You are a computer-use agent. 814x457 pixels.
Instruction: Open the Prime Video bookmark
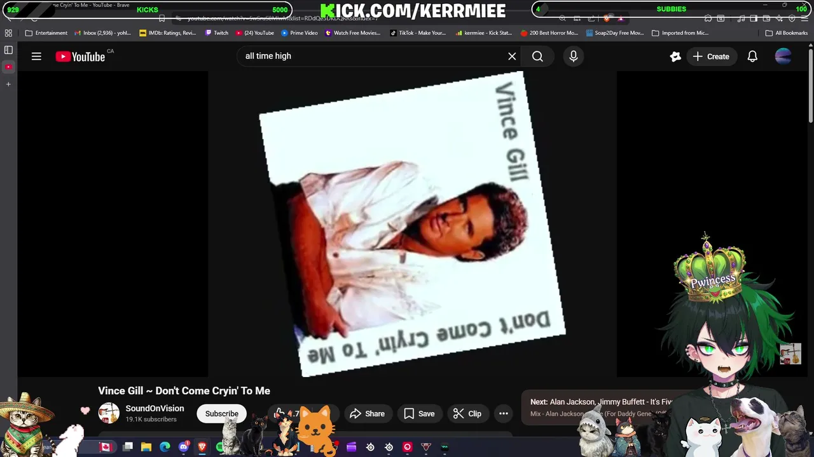300,33
